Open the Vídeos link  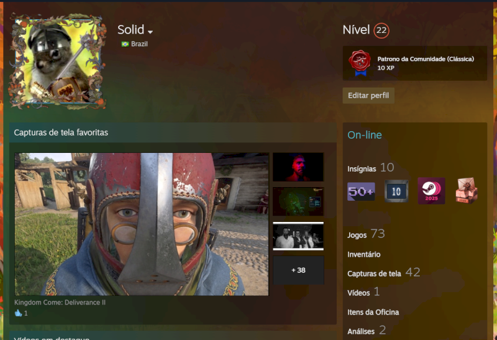tap(358, 293)
